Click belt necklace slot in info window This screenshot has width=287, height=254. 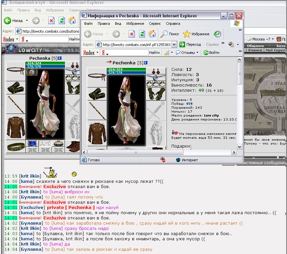(x=97, y=77)
